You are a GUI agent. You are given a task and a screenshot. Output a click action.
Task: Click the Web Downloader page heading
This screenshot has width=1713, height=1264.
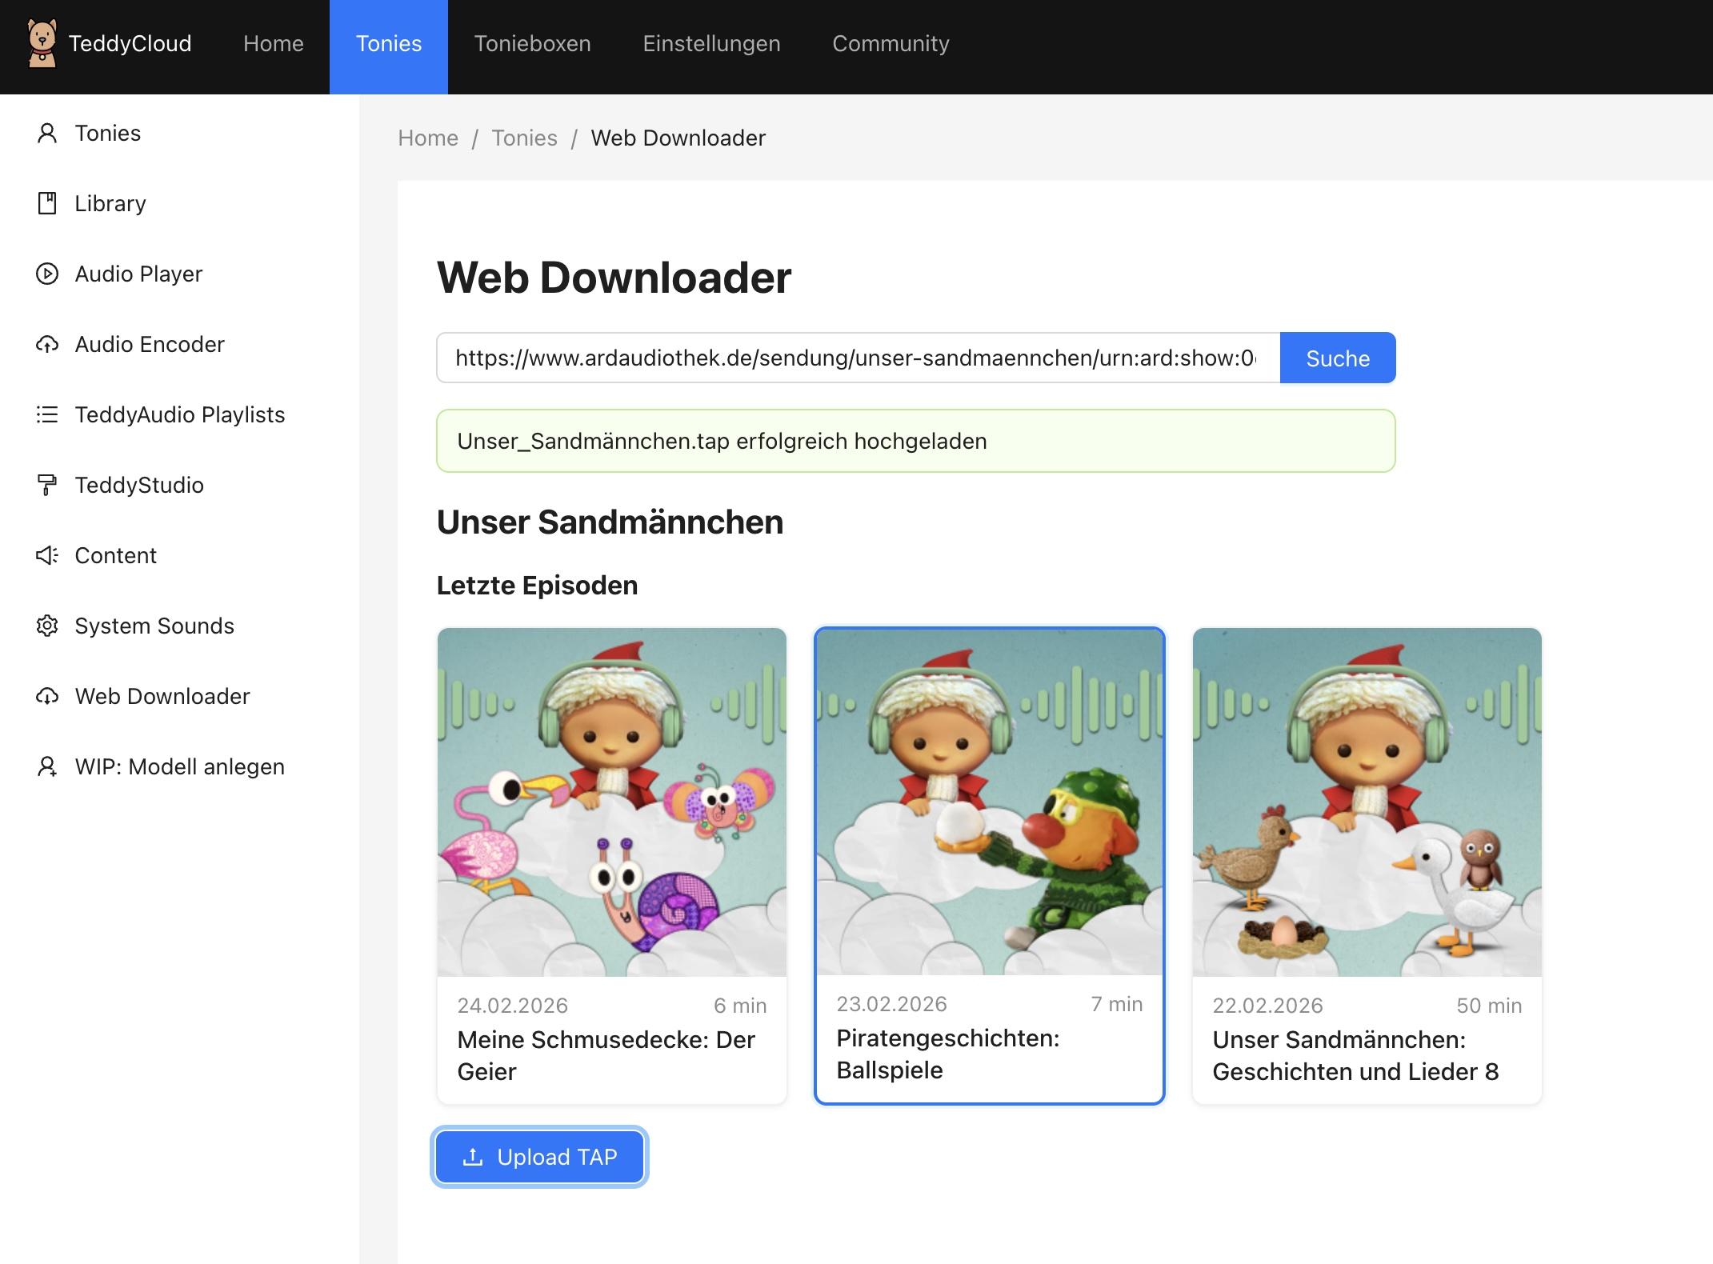614,278
